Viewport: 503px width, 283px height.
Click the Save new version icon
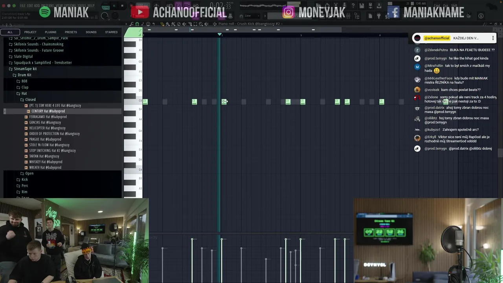click(370, 6)
